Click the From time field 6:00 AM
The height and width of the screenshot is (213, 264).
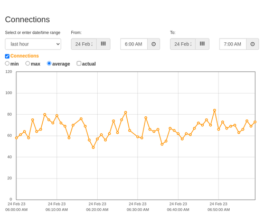[134, 44]
